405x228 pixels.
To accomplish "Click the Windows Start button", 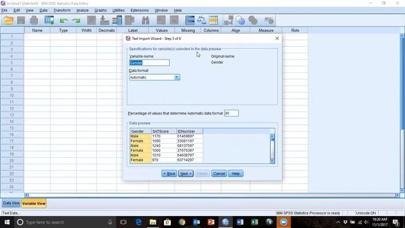I will click(7, 222).
